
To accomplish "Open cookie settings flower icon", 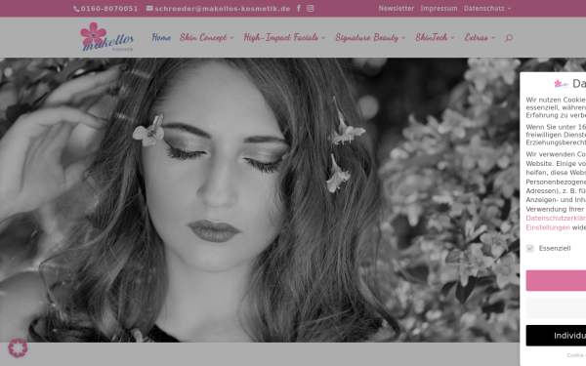I will [x=18, y=348].
